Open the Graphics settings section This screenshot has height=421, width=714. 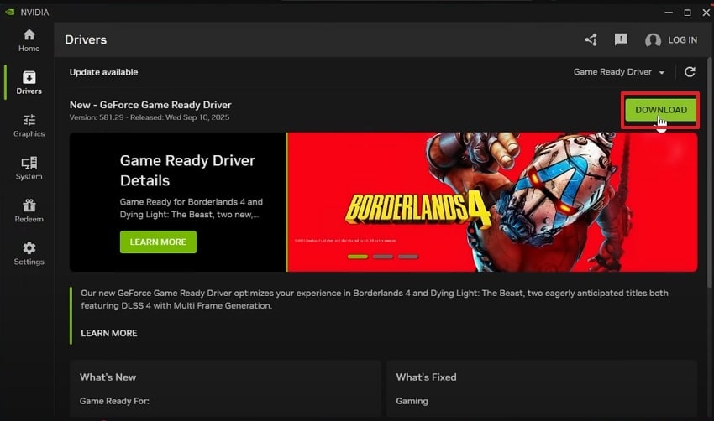[x=29, y=126]
